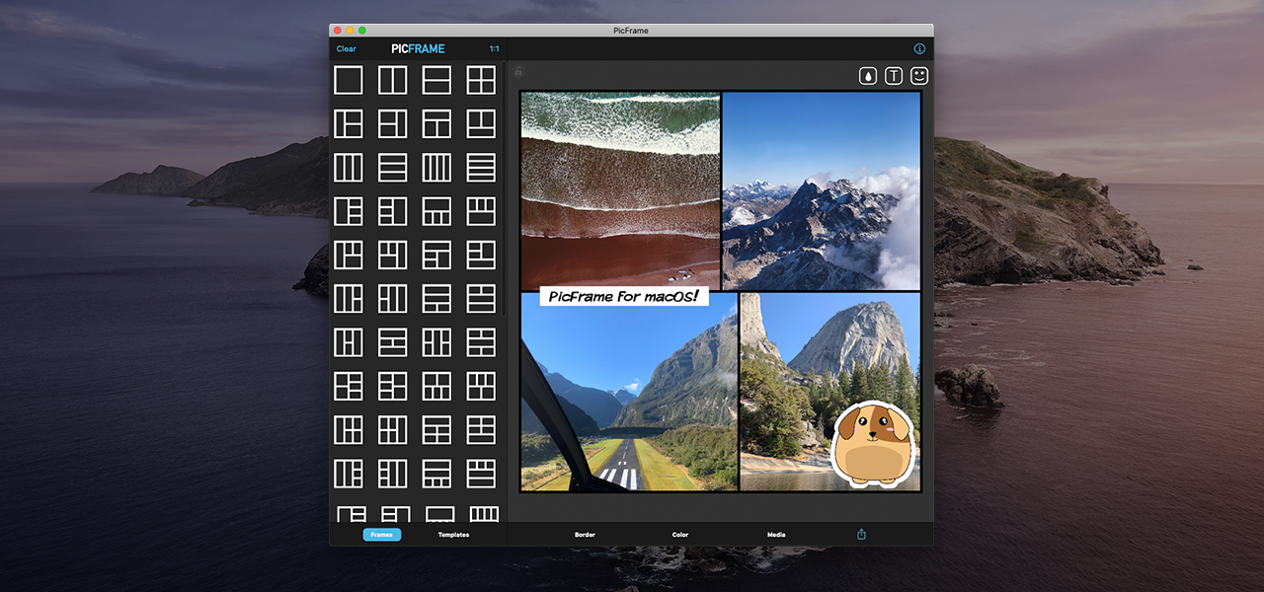Pick the two horizontal rows frame layout
1264x592 pixels.
tap(436, 80)
